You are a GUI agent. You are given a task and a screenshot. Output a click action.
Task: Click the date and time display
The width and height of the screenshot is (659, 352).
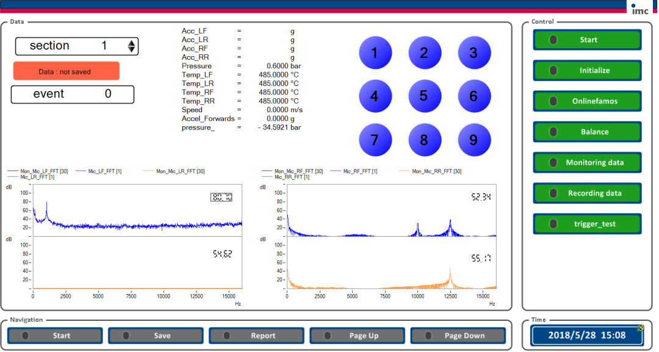click(x=587, y=335)
